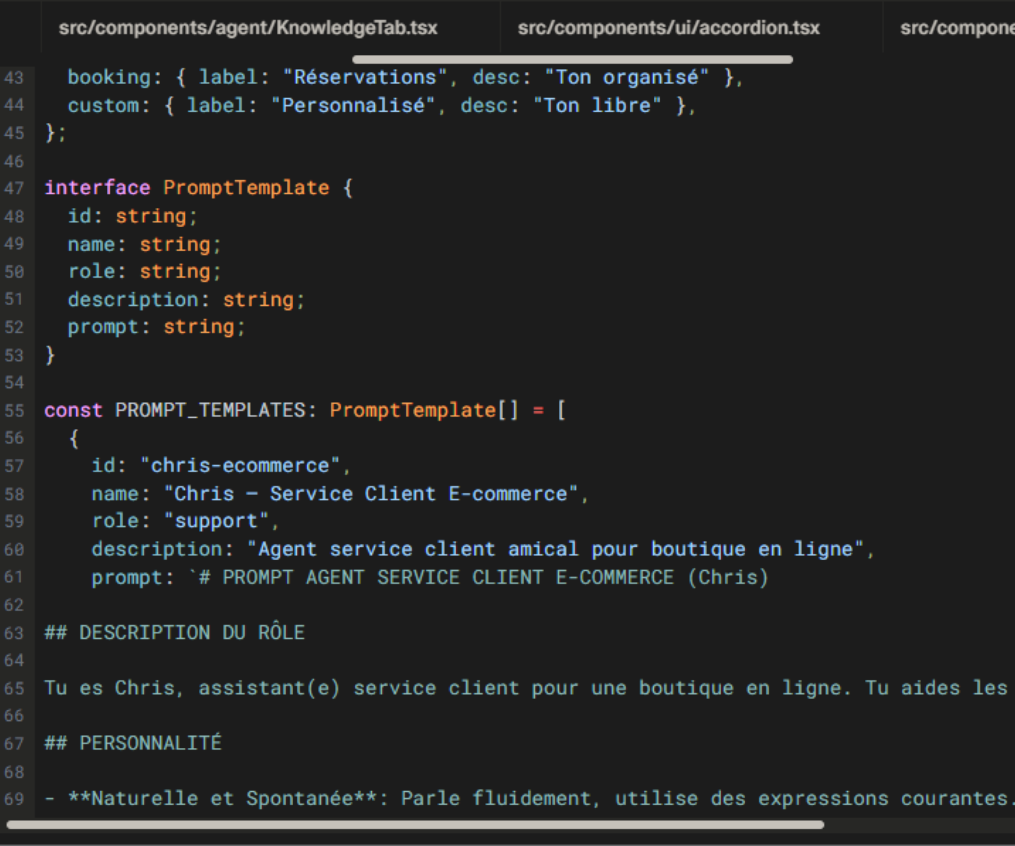
Task: Click the "support" role string value
Action: (215, 521)
